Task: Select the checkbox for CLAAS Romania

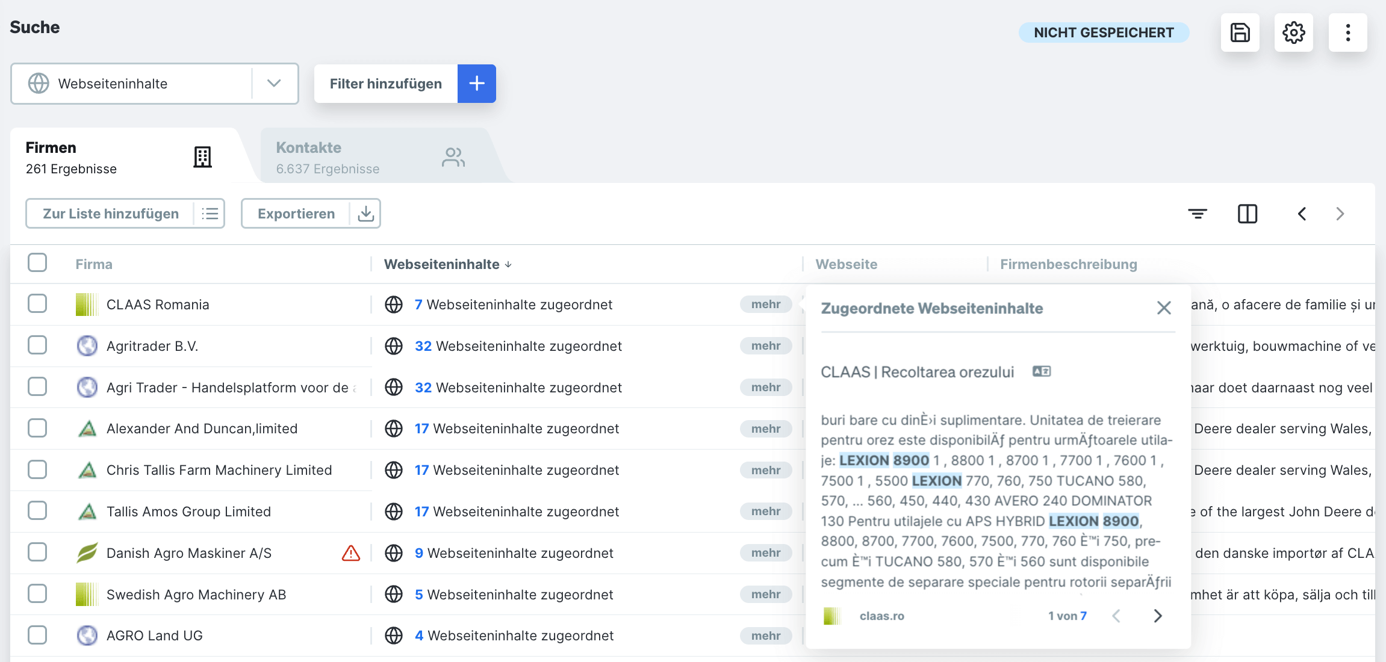Action: coord(37,304)
